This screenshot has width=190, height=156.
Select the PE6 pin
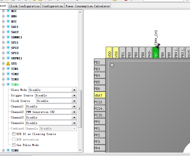(99, 89)
